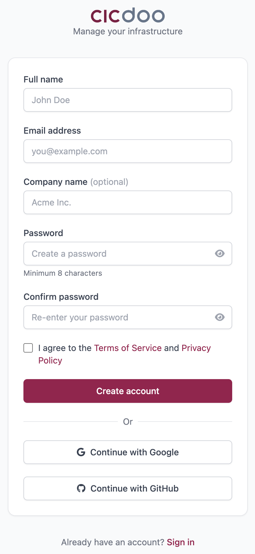Click the Sign in link

point(181,542)
